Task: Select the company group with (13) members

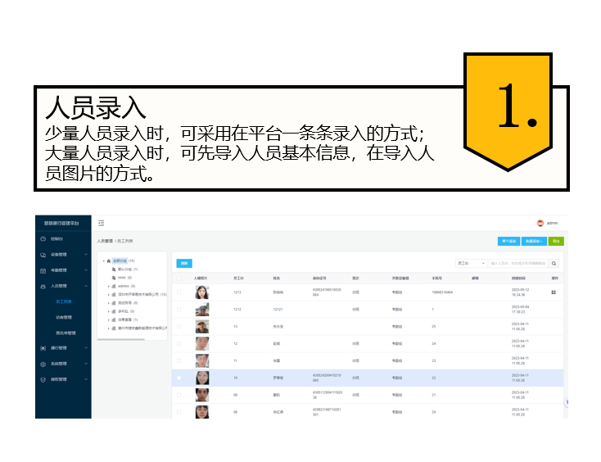Action: point(142,294)
